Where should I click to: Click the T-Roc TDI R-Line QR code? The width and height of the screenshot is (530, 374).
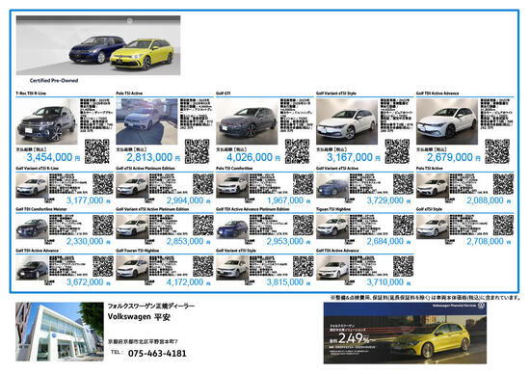97,151
